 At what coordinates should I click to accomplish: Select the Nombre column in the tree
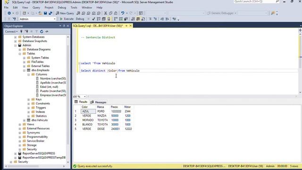point(53,78)
